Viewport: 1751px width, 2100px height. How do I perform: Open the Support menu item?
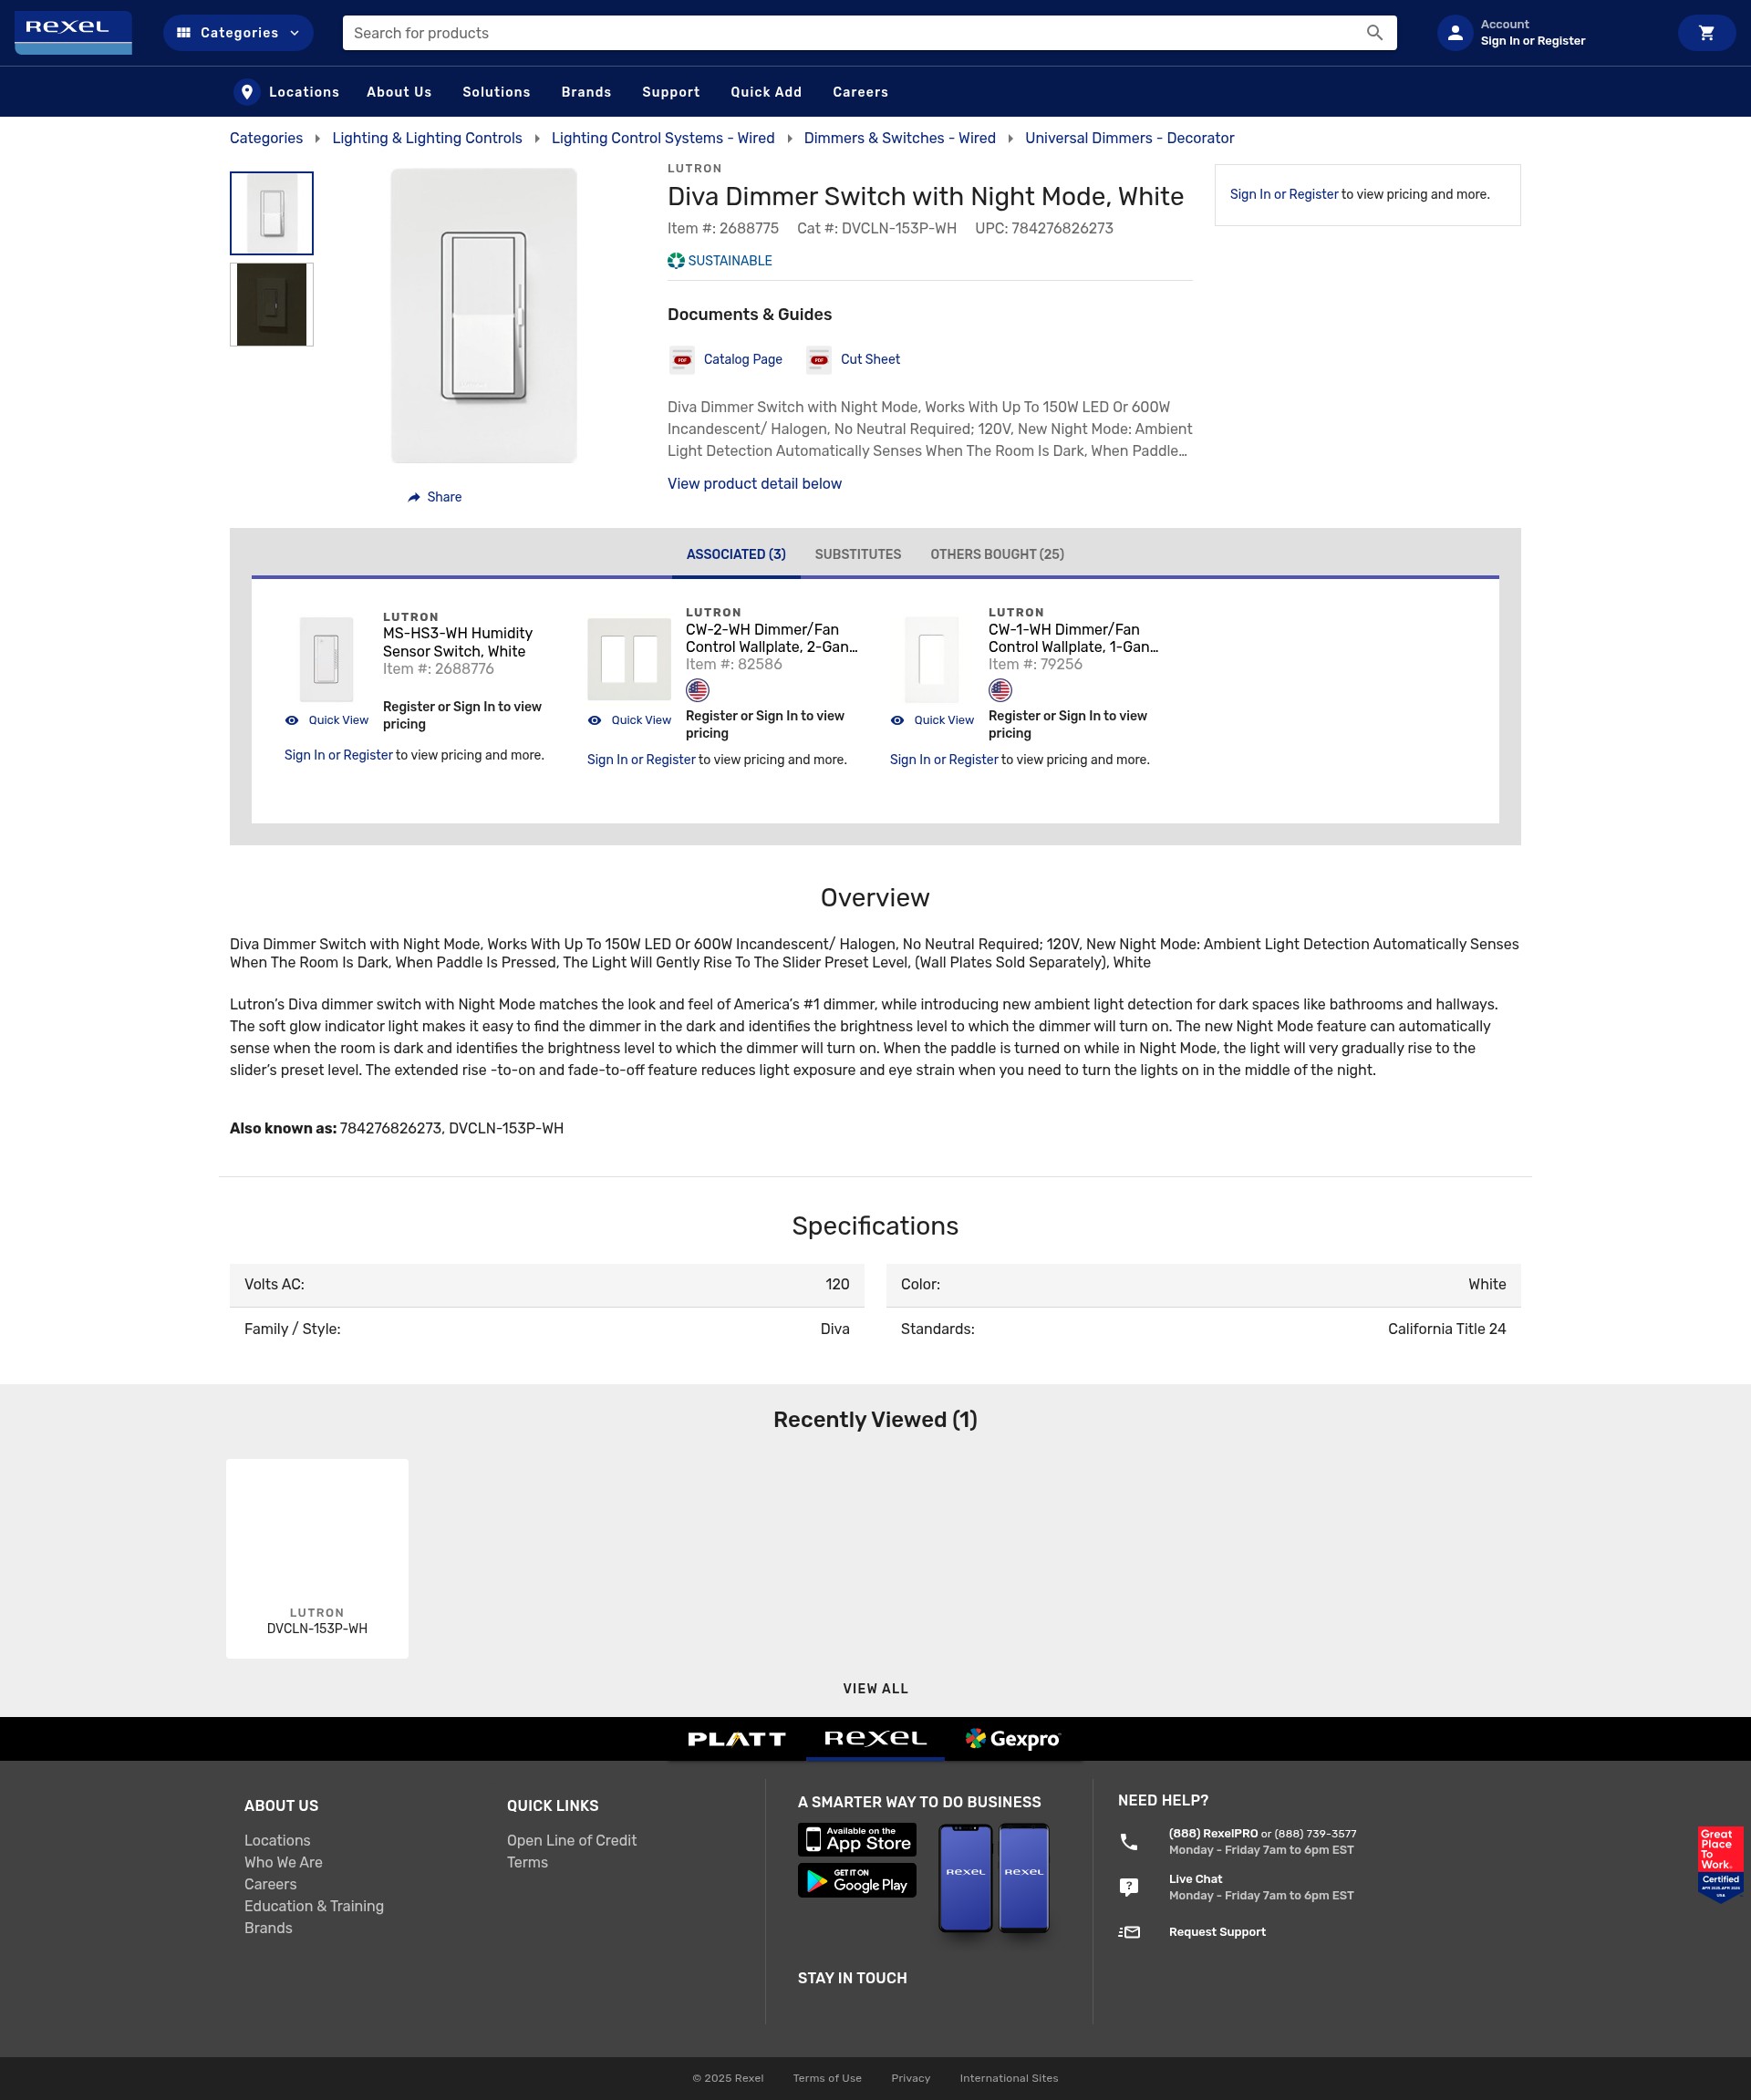pos(671,92)
